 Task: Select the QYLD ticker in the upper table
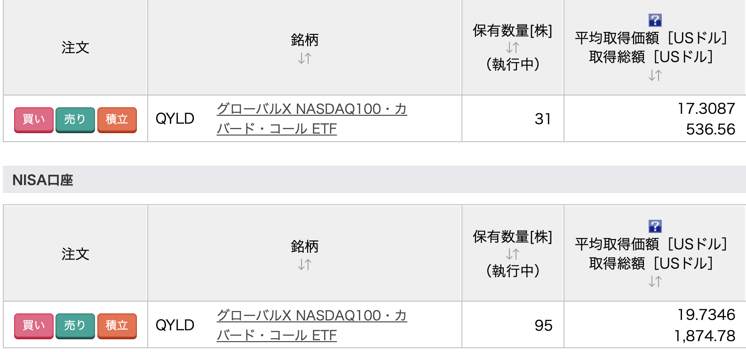(x=175, y=119)
